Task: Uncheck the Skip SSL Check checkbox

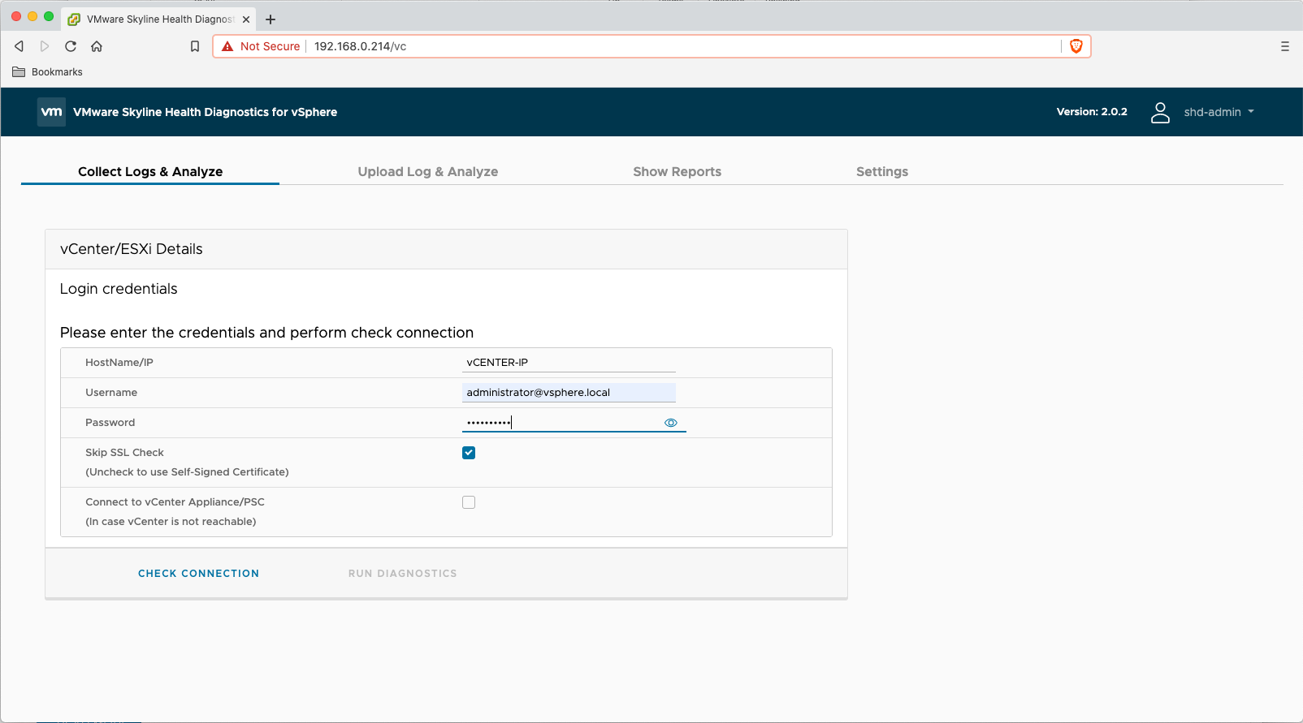Action: point(469,453)
